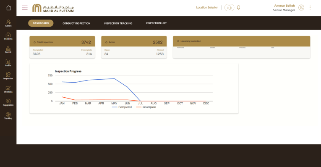
Task: Select the Dashboard button
Action: [41, 23]
